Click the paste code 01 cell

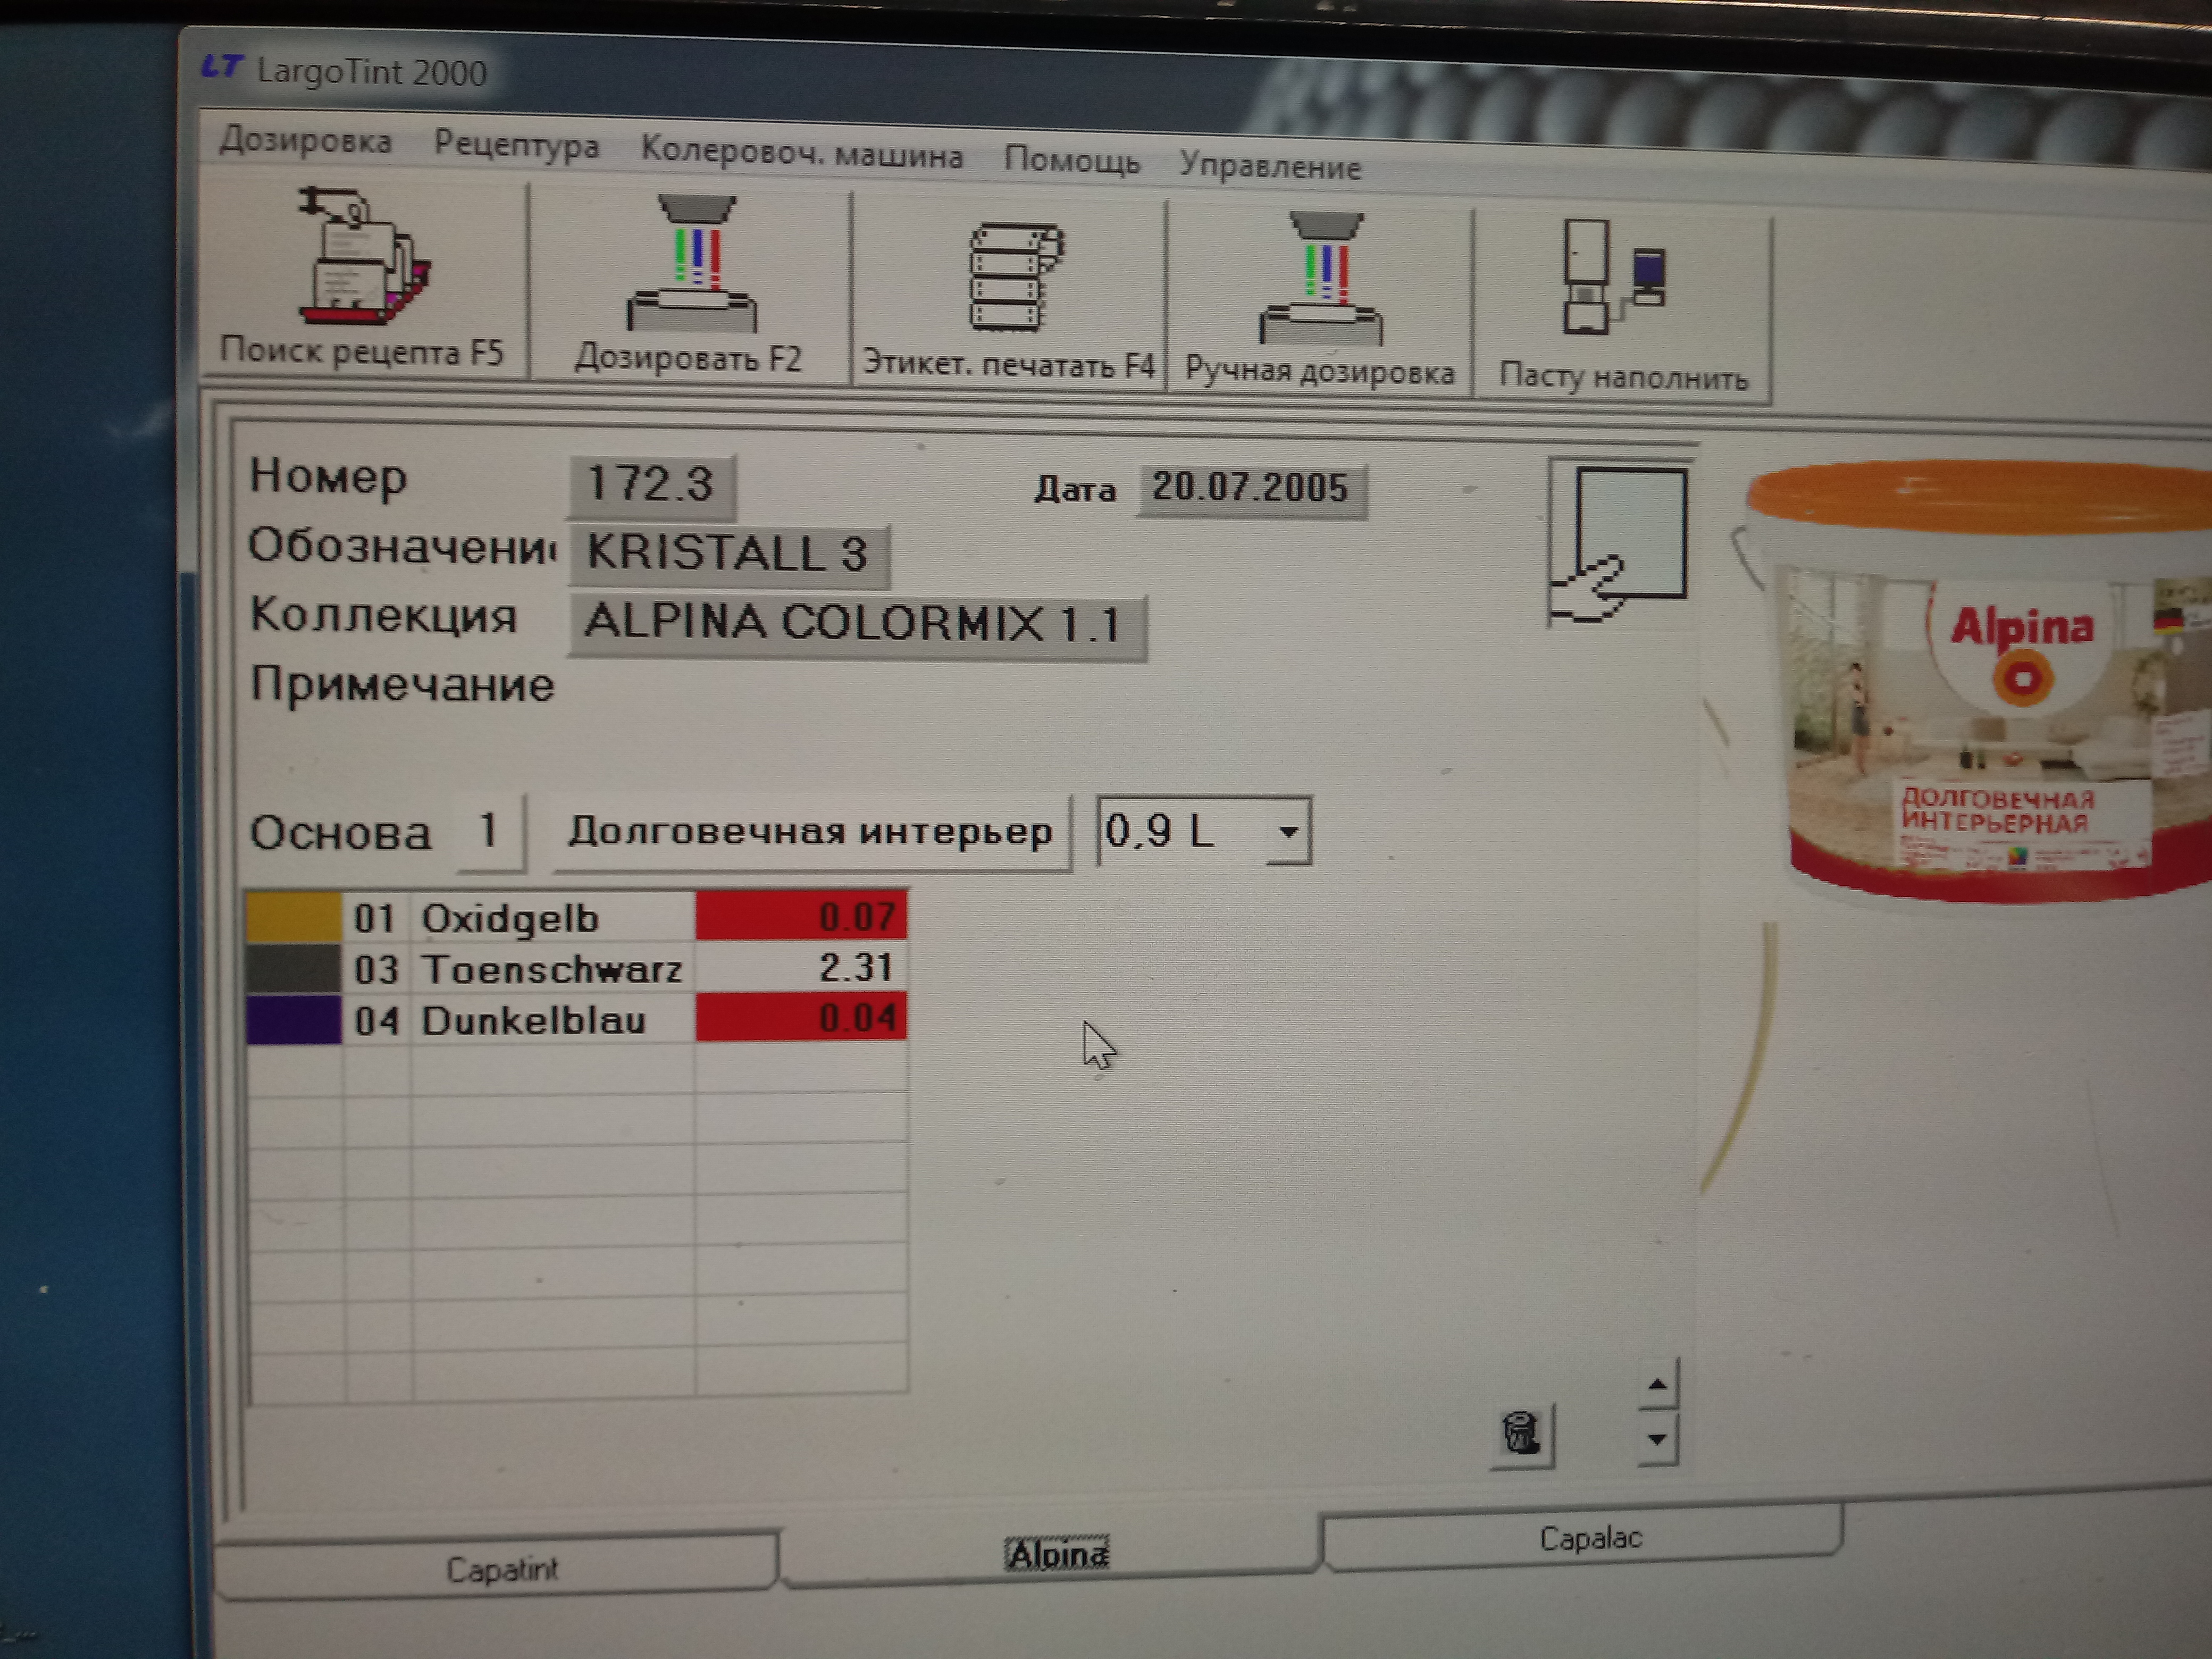376,917
